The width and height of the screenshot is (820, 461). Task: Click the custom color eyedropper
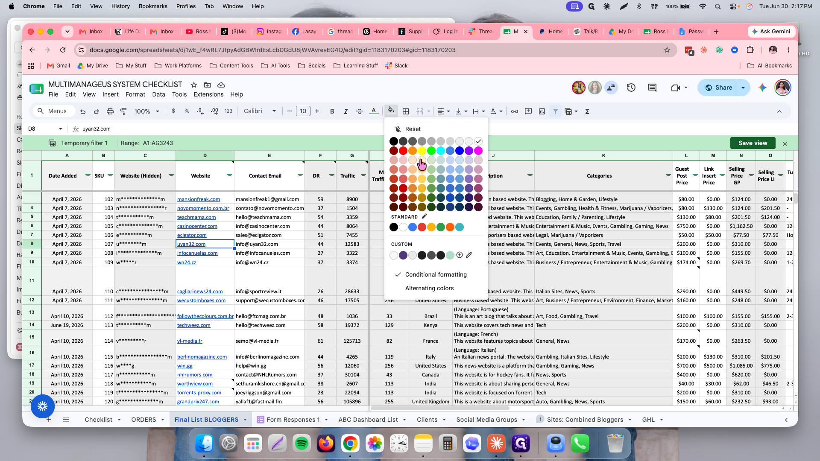(469, 255)
